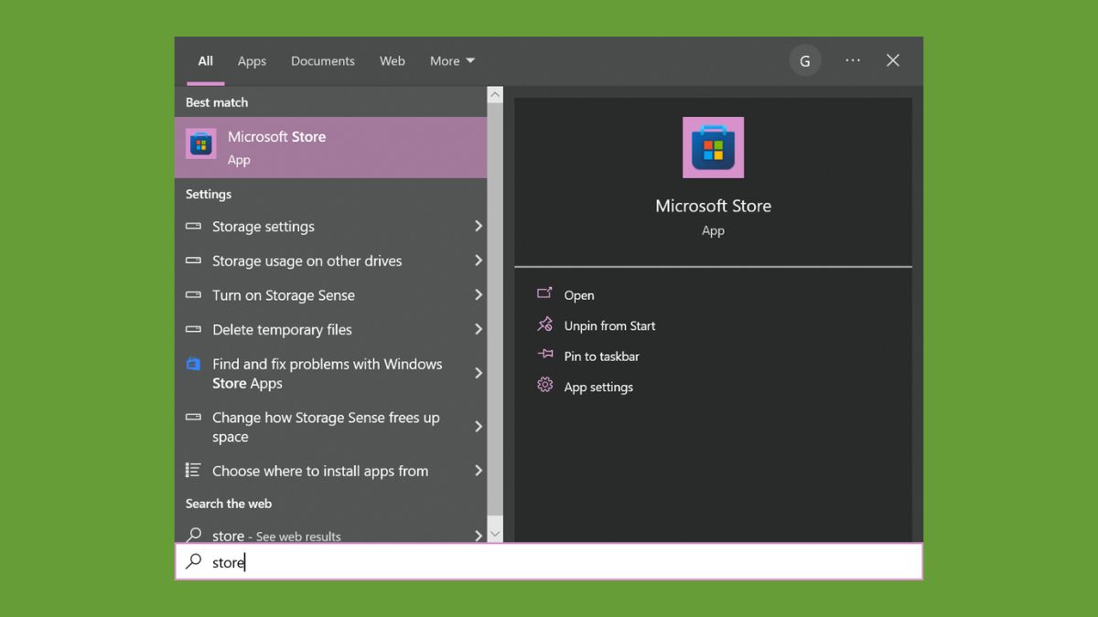Open Choose where to install apps from

[330, 471]
